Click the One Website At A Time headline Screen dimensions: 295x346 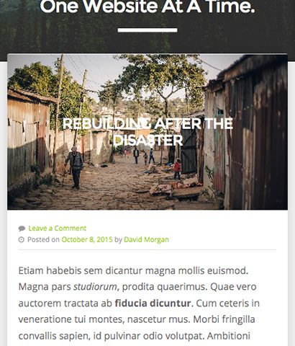(147, 6)
